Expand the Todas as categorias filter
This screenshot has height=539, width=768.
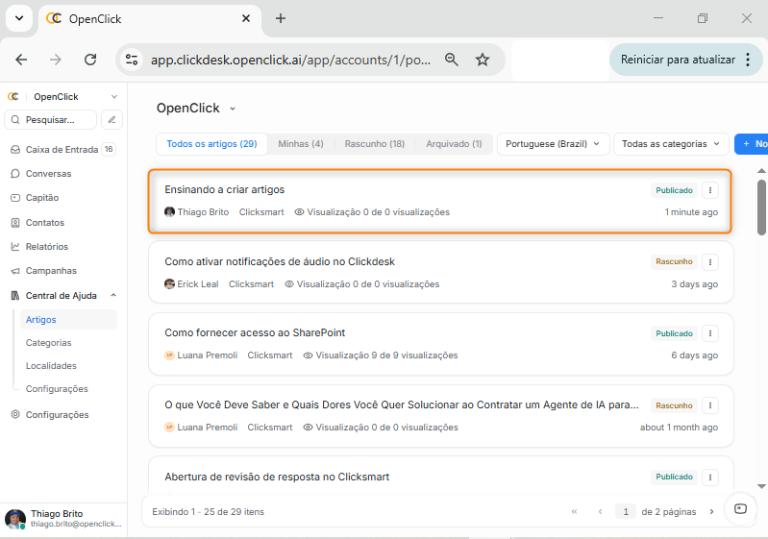click(671, 144)
